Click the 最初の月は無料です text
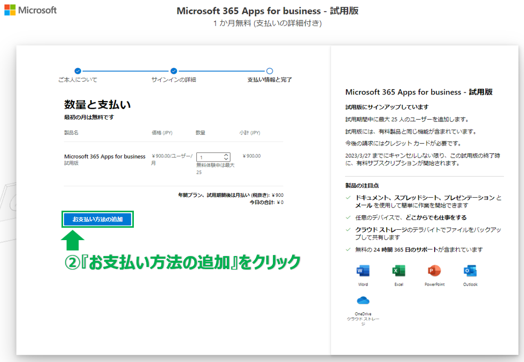Screen dimensions: 524x362 (89, 117)
